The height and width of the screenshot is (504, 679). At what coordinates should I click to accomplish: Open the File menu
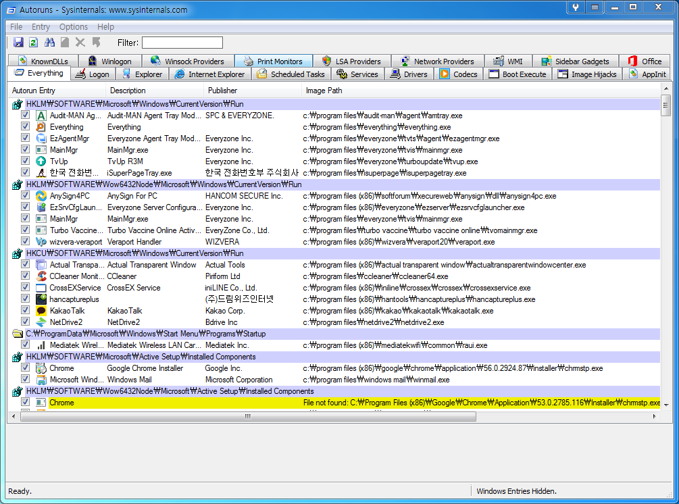[x=16, y=26]
